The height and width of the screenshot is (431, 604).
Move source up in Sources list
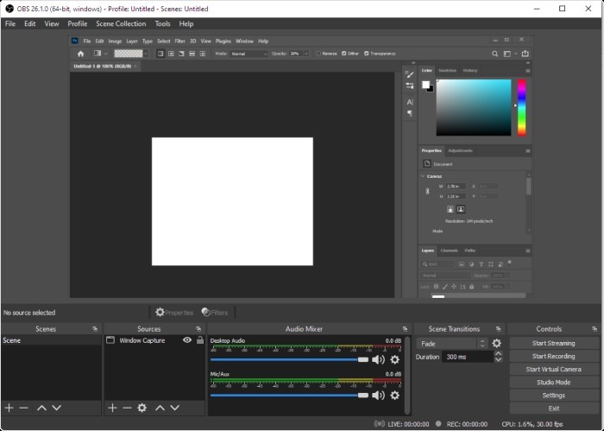[160, 408]
